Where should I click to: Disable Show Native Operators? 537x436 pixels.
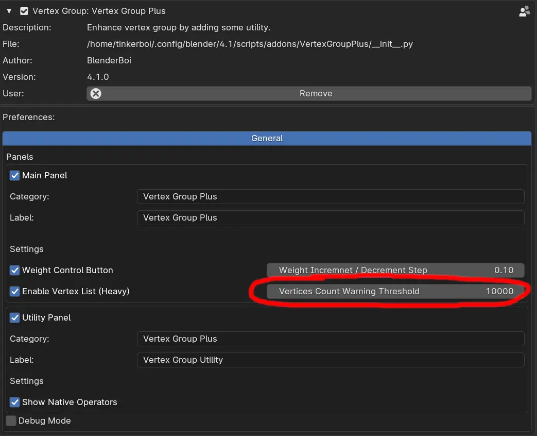pyautogui.click(x=14, y=402)
